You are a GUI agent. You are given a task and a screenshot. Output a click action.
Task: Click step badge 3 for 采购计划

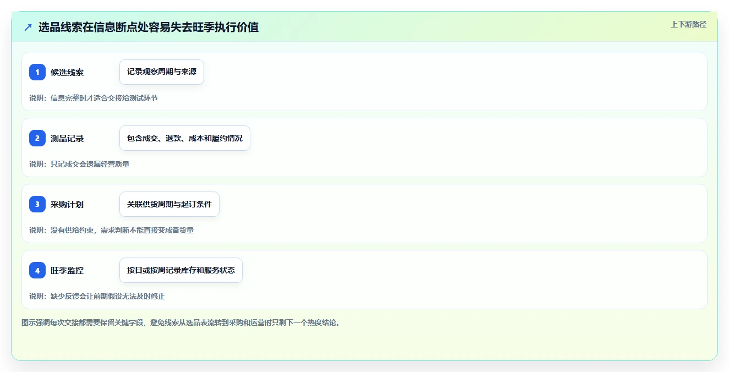[x=37, y=204]
